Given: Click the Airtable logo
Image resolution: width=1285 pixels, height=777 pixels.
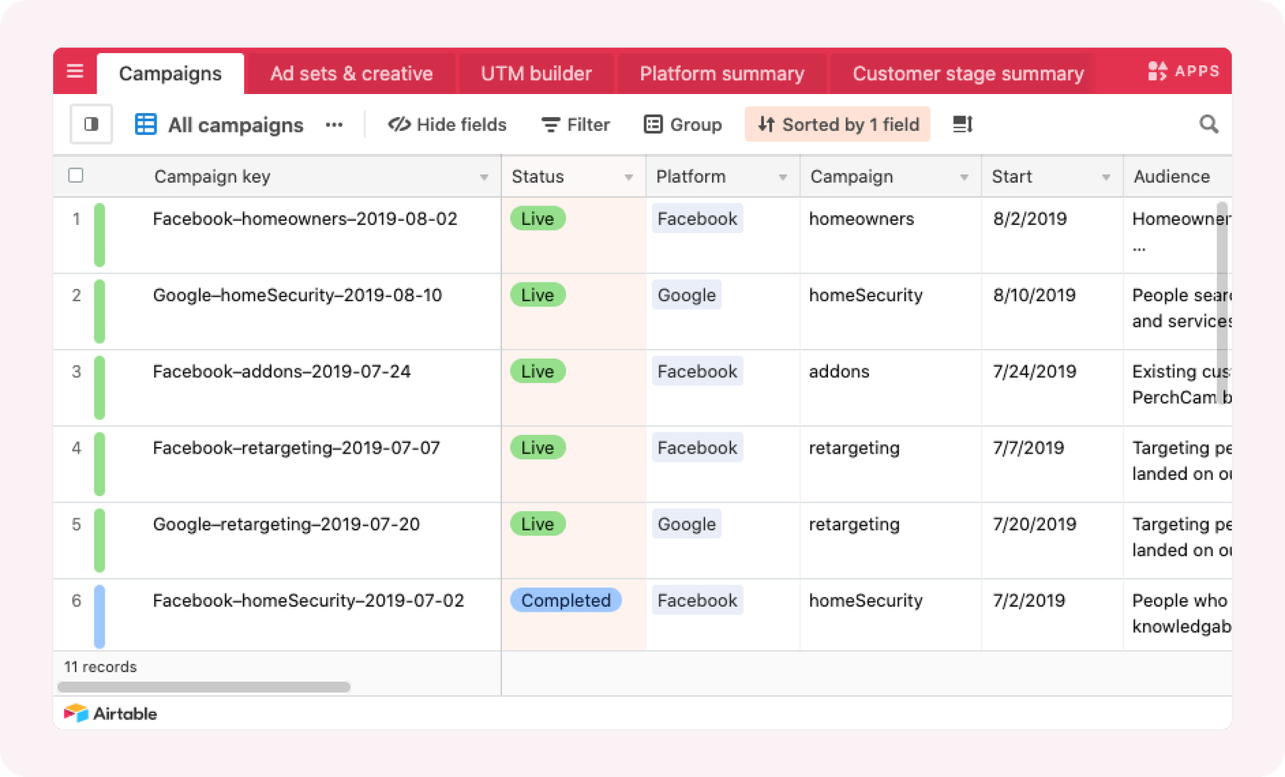Looking at the screenshot, I should (111, 713).
